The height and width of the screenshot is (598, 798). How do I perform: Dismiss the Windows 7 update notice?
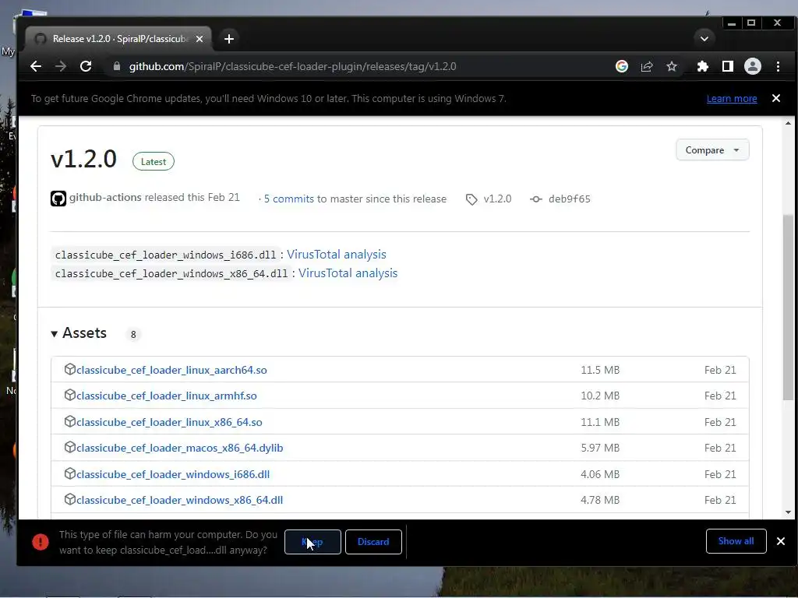776,98
